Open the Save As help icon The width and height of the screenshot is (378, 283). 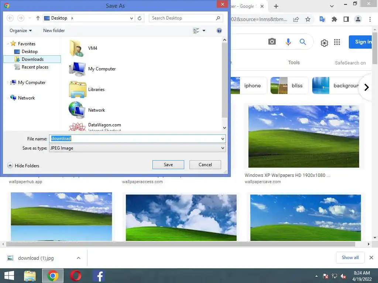click(219, 31)
